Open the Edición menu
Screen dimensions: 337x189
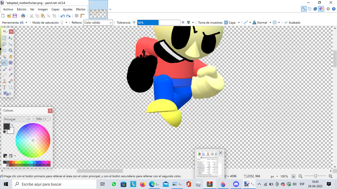pyautogui.click(x=22, y=9)
